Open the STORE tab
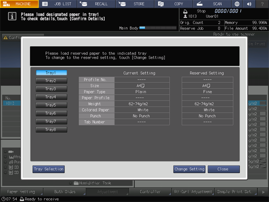The image size is (269, 202). [135, 4]
